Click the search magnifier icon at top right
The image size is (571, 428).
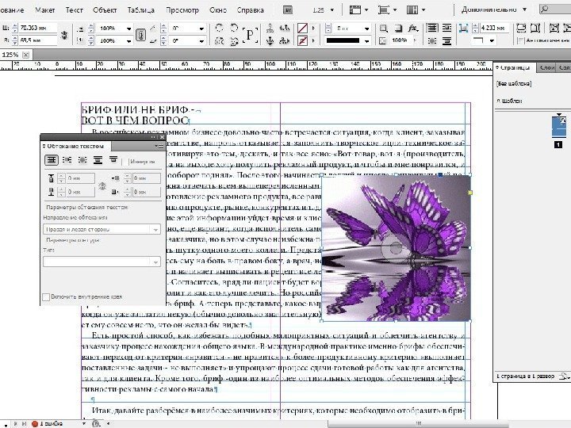[546, 10]
